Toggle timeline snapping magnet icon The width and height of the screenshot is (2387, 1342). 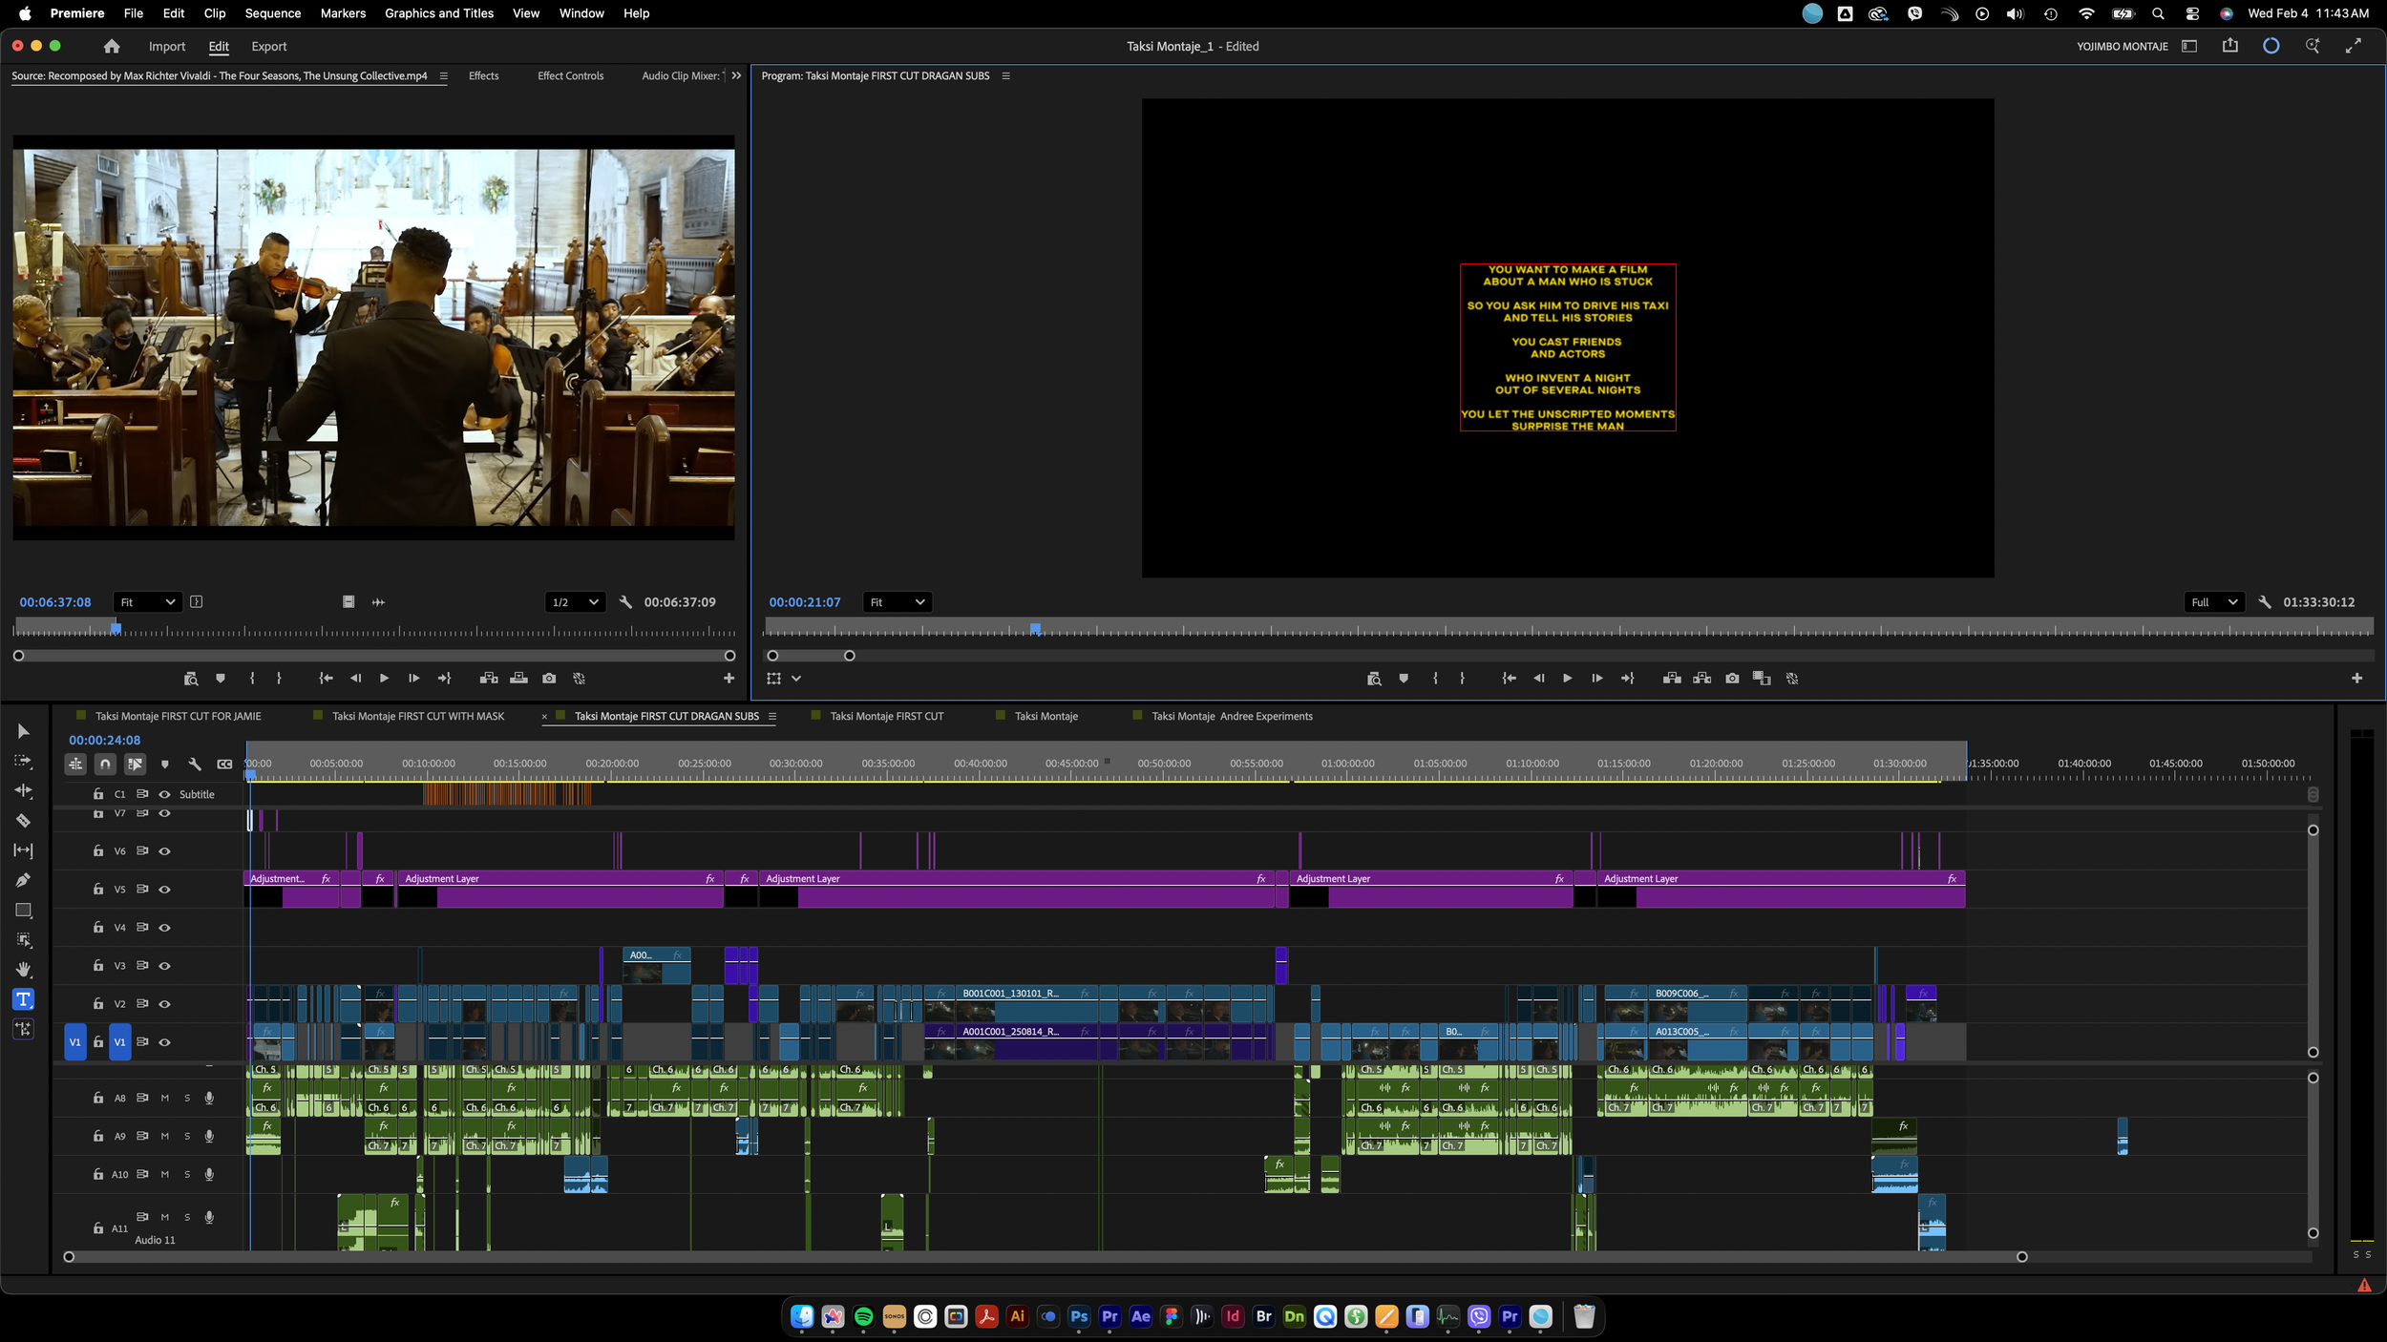(105, 764)
